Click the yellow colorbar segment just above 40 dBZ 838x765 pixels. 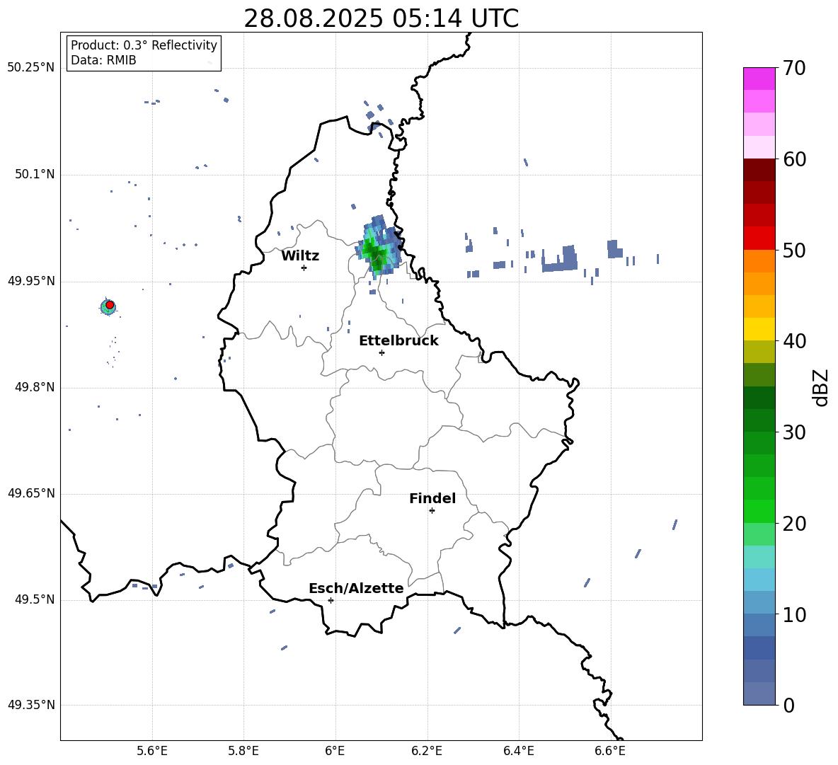759,329
